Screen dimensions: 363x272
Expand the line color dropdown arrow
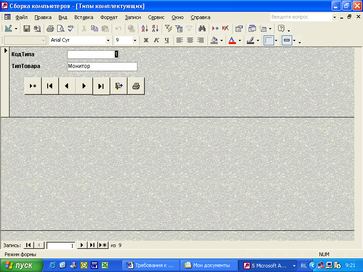pyautogui.click(x=258, y=40)
